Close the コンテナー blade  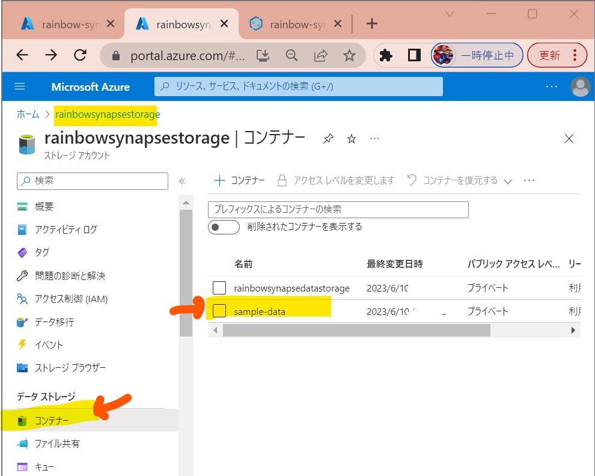pyautogui.click(x=569, y=139)
